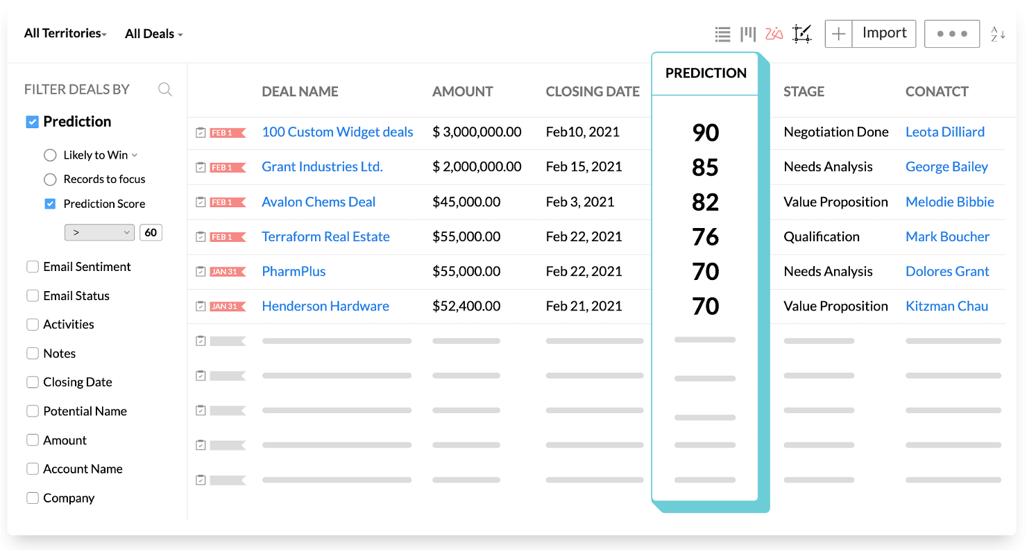Screen dimensions: 1027x551
Task: Open the Avalon Chems Deal link
Action: click(319, 201)
